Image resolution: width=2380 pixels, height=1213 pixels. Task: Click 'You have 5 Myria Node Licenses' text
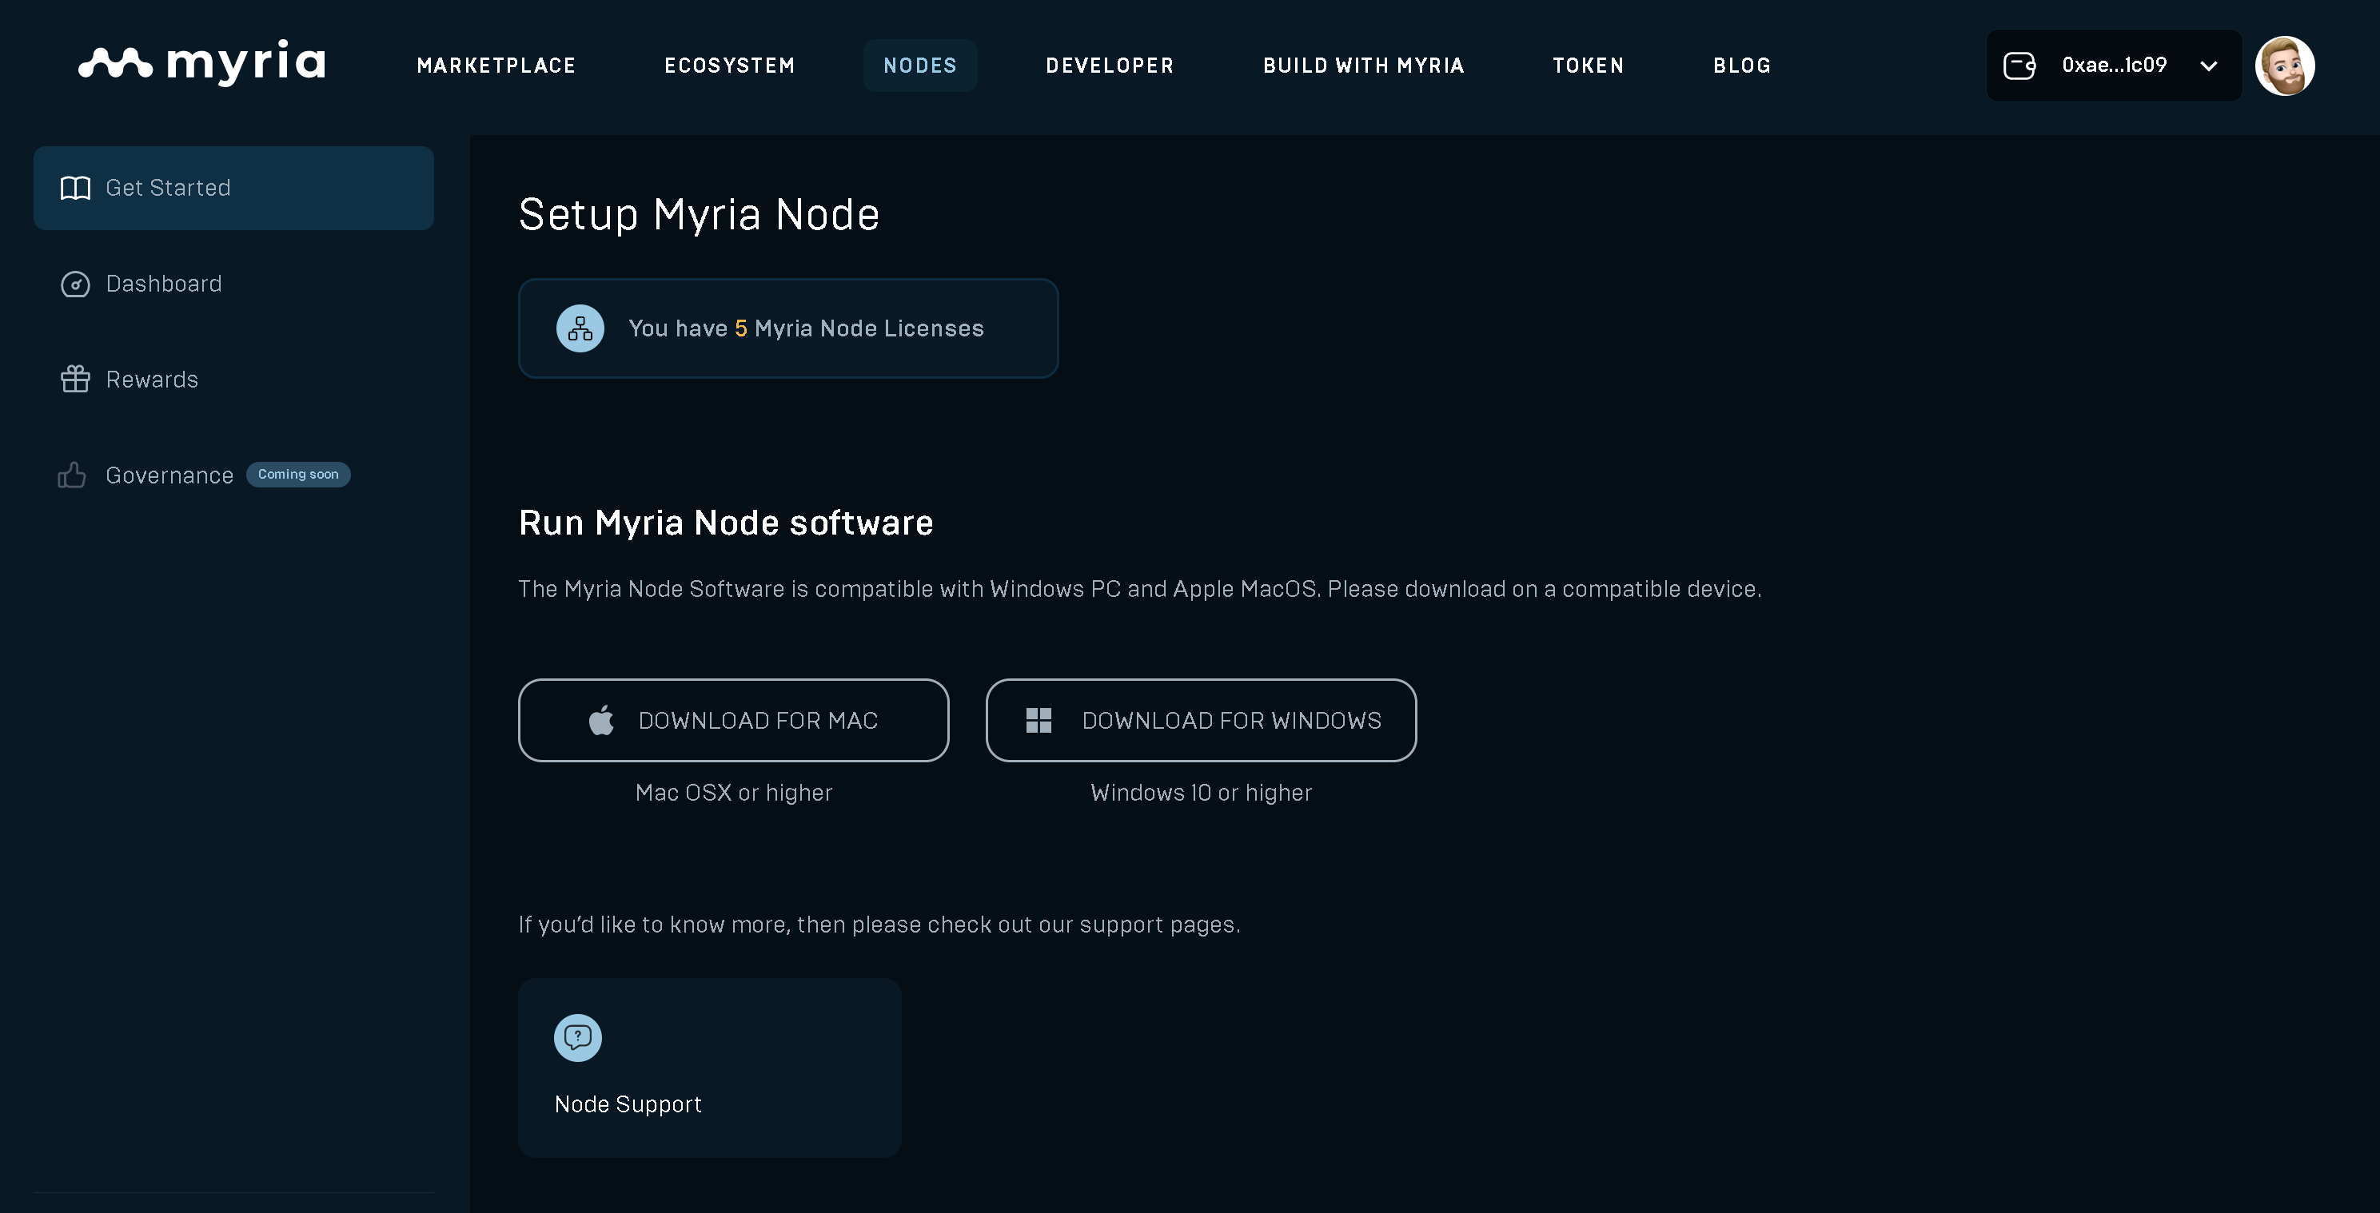806,328
